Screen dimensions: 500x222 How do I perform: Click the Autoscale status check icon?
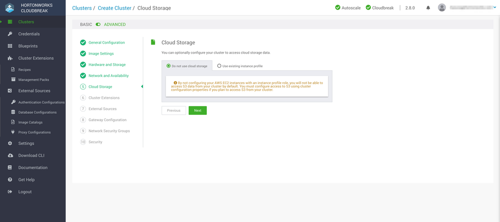pos(338,8)
